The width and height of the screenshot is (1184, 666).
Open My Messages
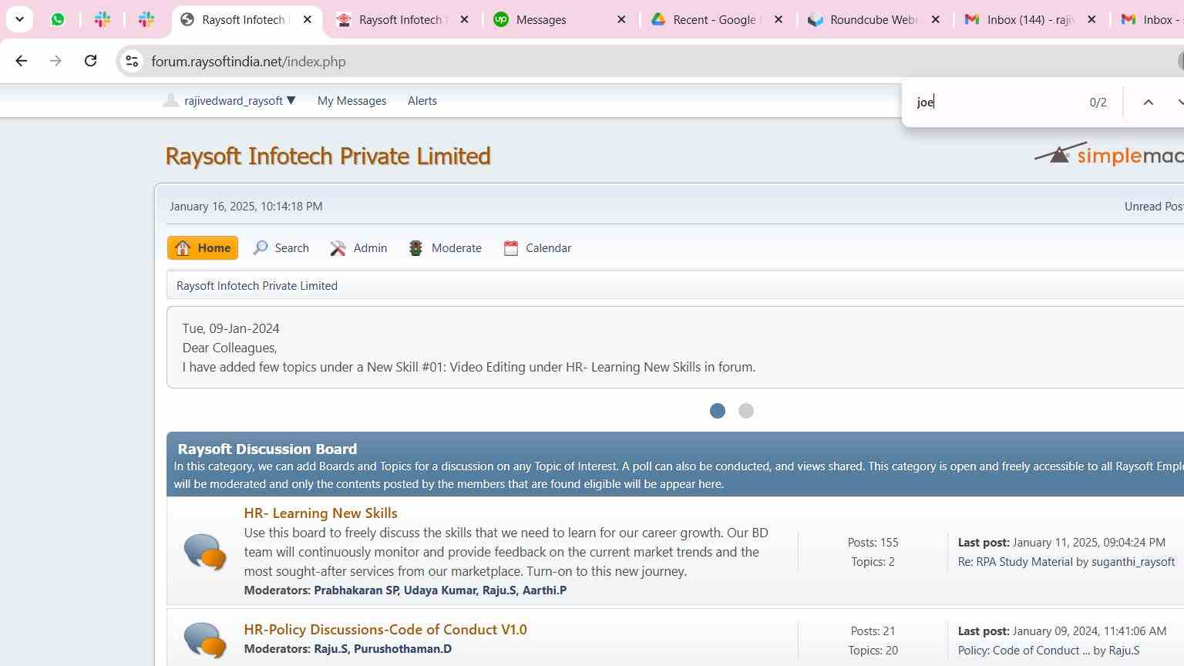(x=351, y=101)
